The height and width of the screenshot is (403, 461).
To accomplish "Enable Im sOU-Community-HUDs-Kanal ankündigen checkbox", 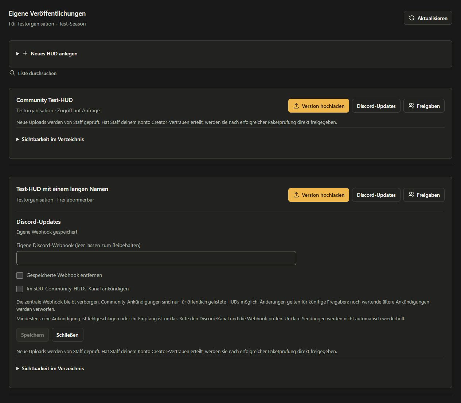I will pos(20,289).
